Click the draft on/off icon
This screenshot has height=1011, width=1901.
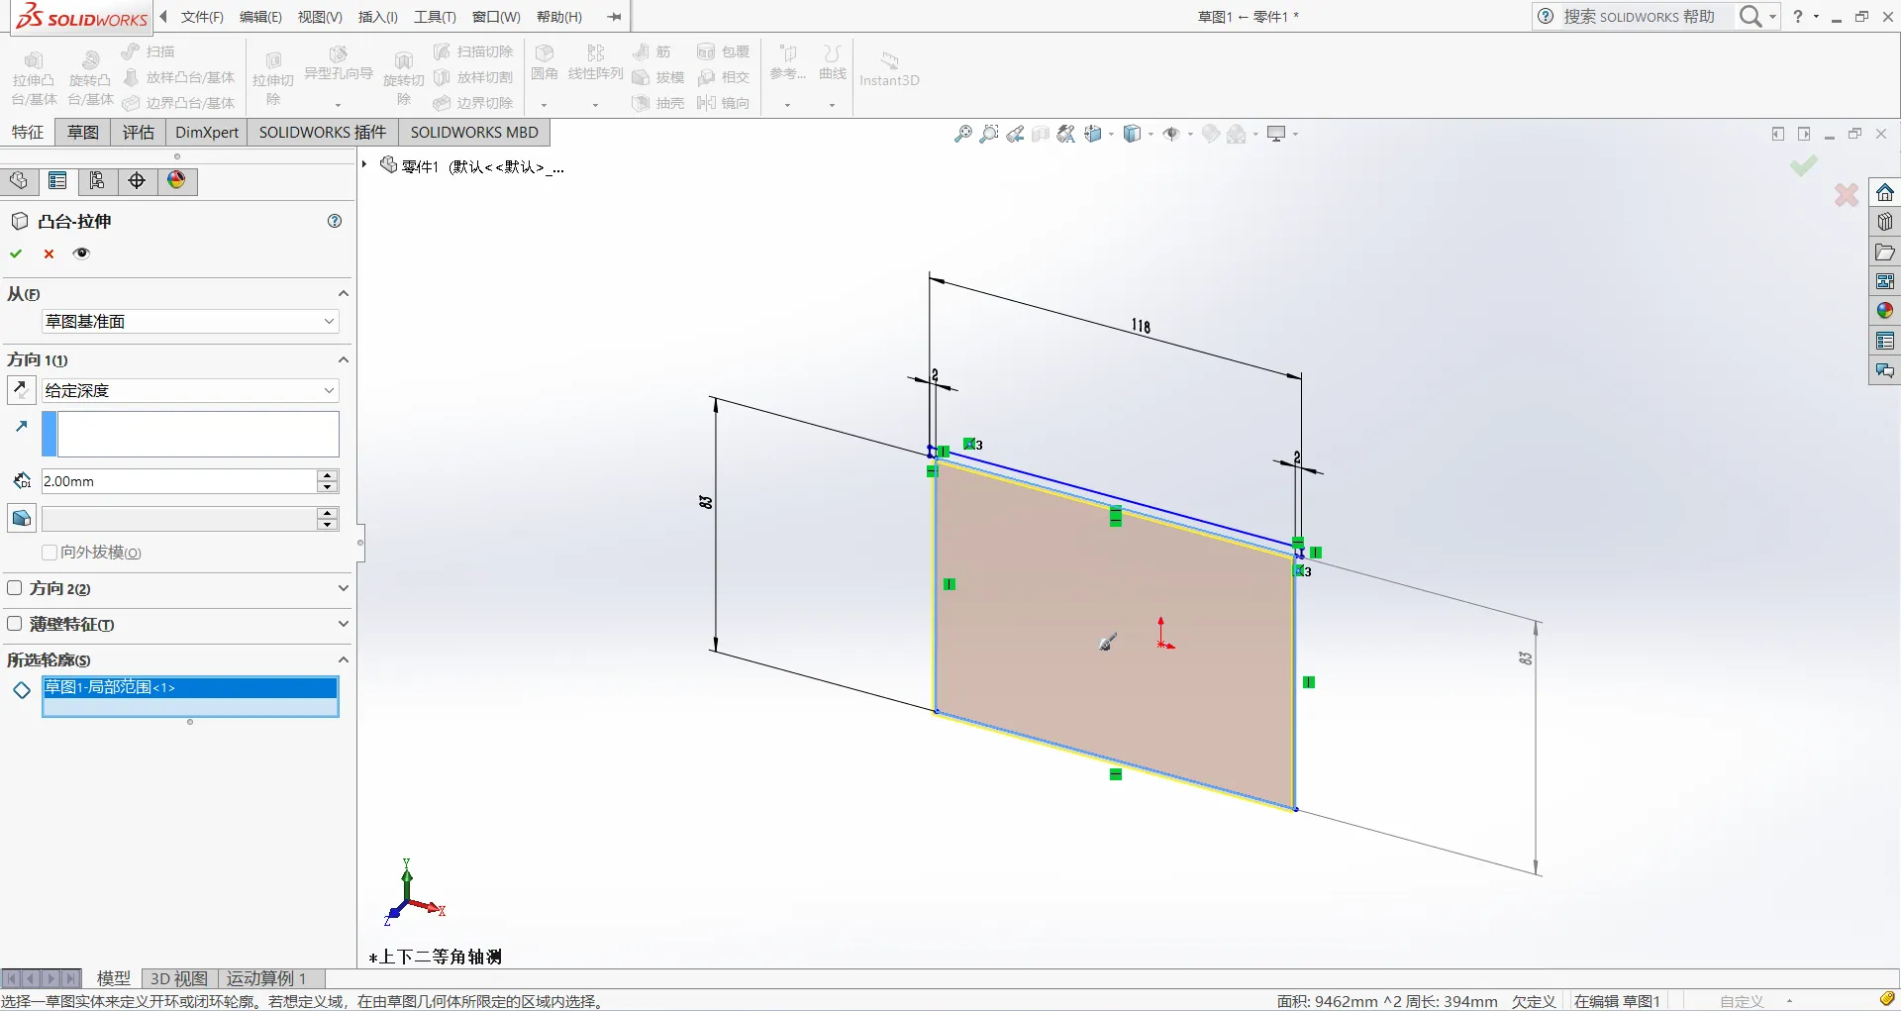(x=21, y=518)
